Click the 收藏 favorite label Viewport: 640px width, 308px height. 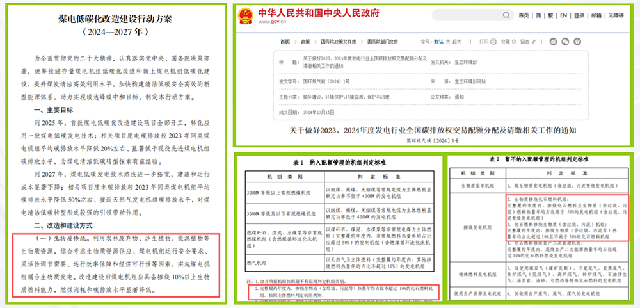pos(506,42)
